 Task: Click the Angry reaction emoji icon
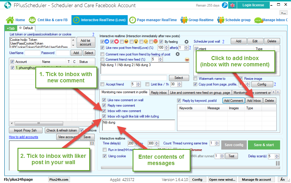pyautogui.click(x=156, y=41)
